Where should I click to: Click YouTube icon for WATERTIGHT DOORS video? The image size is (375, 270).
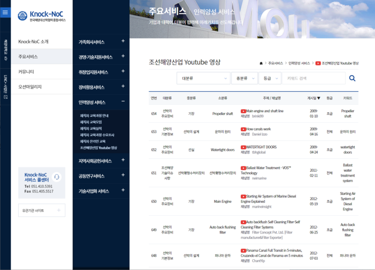pyautogui.click(x=243, y=147)
